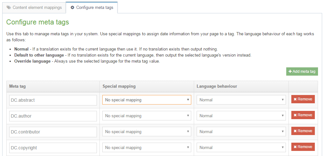This screenshot has height=156, width=325.
Task: Expand Language behaviour dropdown for DC.copyright
Action: (x=241, y=147)
